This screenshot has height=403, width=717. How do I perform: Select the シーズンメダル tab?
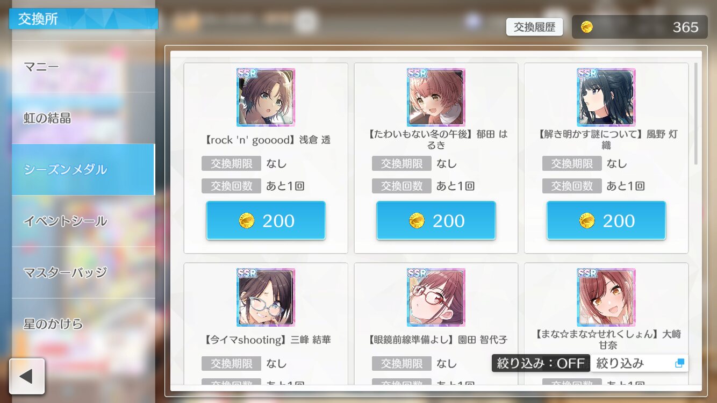pyautogui.click(x=83, y=170)
